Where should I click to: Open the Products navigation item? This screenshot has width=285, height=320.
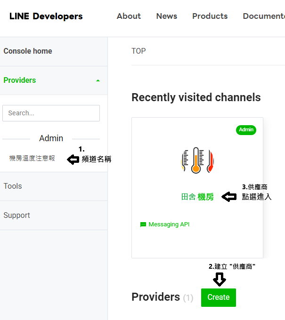(210, 16)
